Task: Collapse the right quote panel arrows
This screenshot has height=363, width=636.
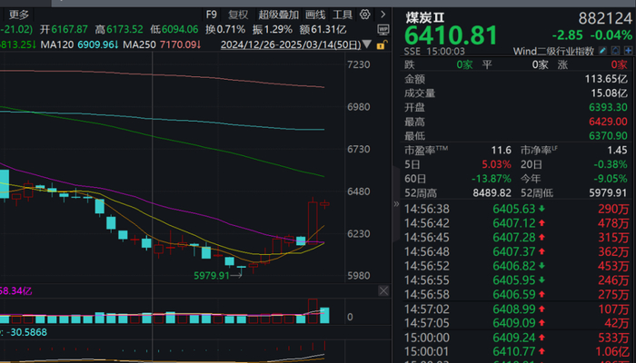Action: tap(396, 204)
